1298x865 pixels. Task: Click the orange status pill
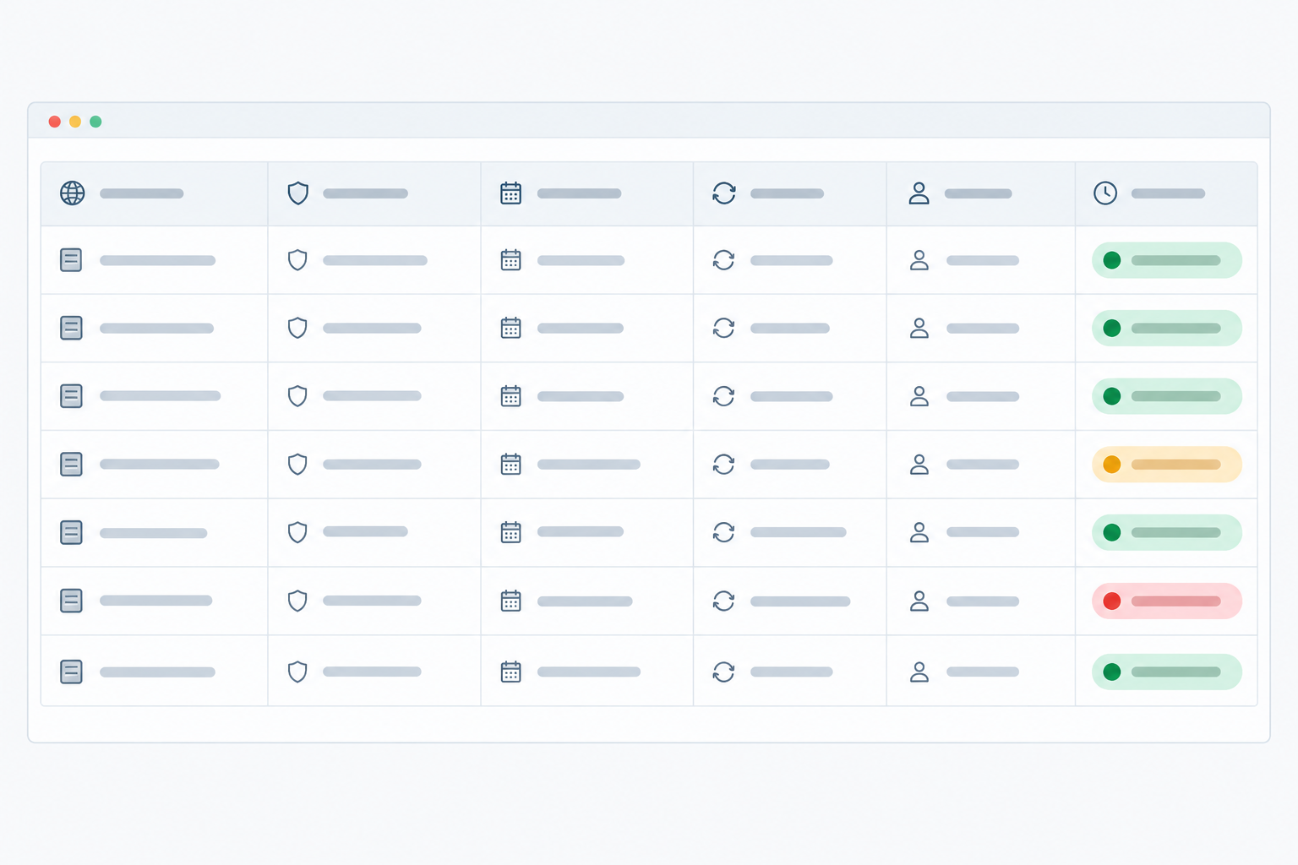coord(1167,465)
